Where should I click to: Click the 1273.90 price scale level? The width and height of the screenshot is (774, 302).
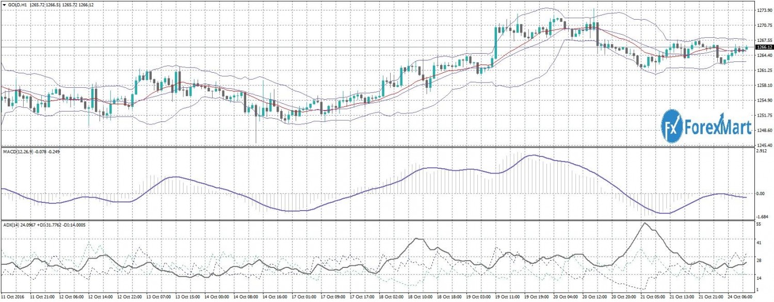point(764,10)
